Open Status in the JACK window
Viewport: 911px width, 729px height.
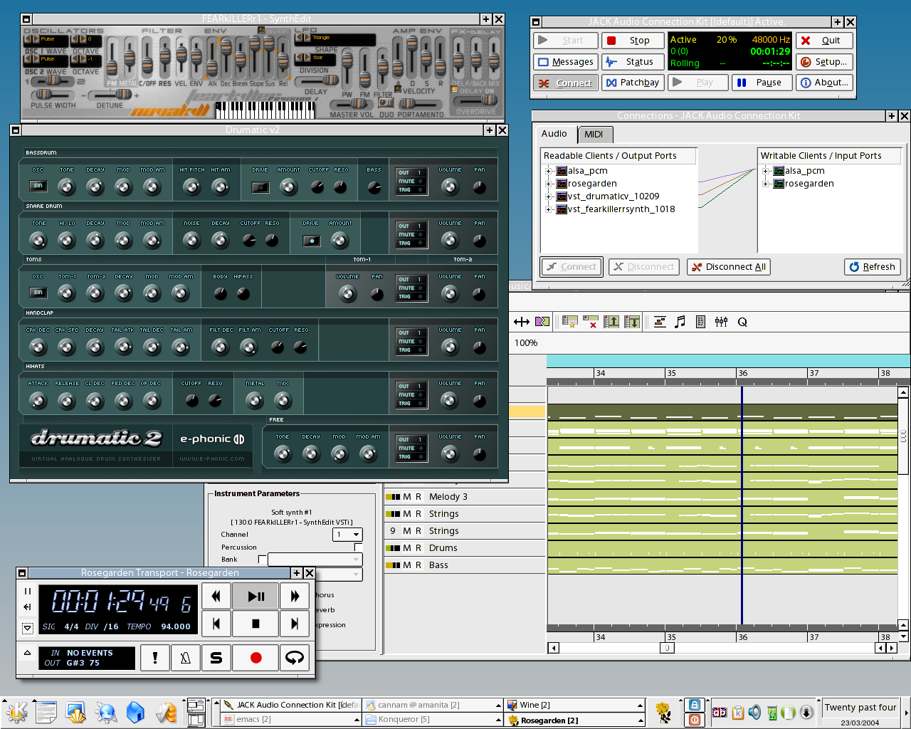(633, 62)
